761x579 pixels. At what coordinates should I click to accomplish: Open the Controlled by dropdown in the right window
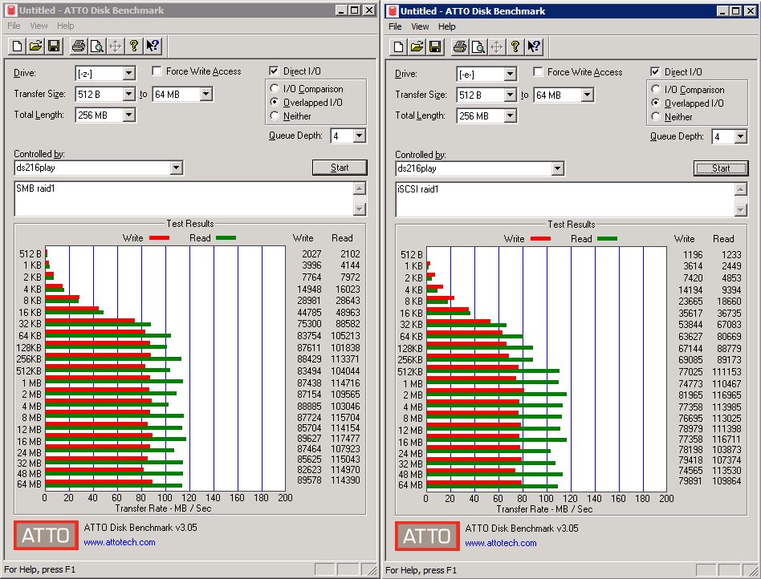coord(558,168)
